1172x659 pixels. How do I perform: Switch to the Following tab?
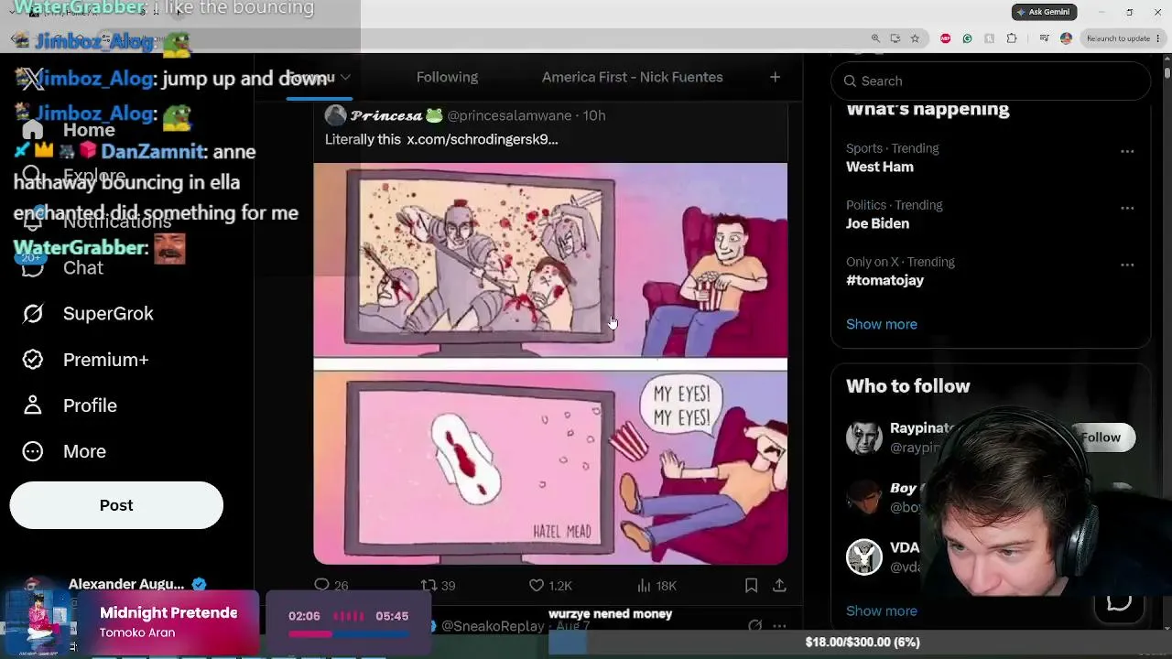click(x=447, y=77)
